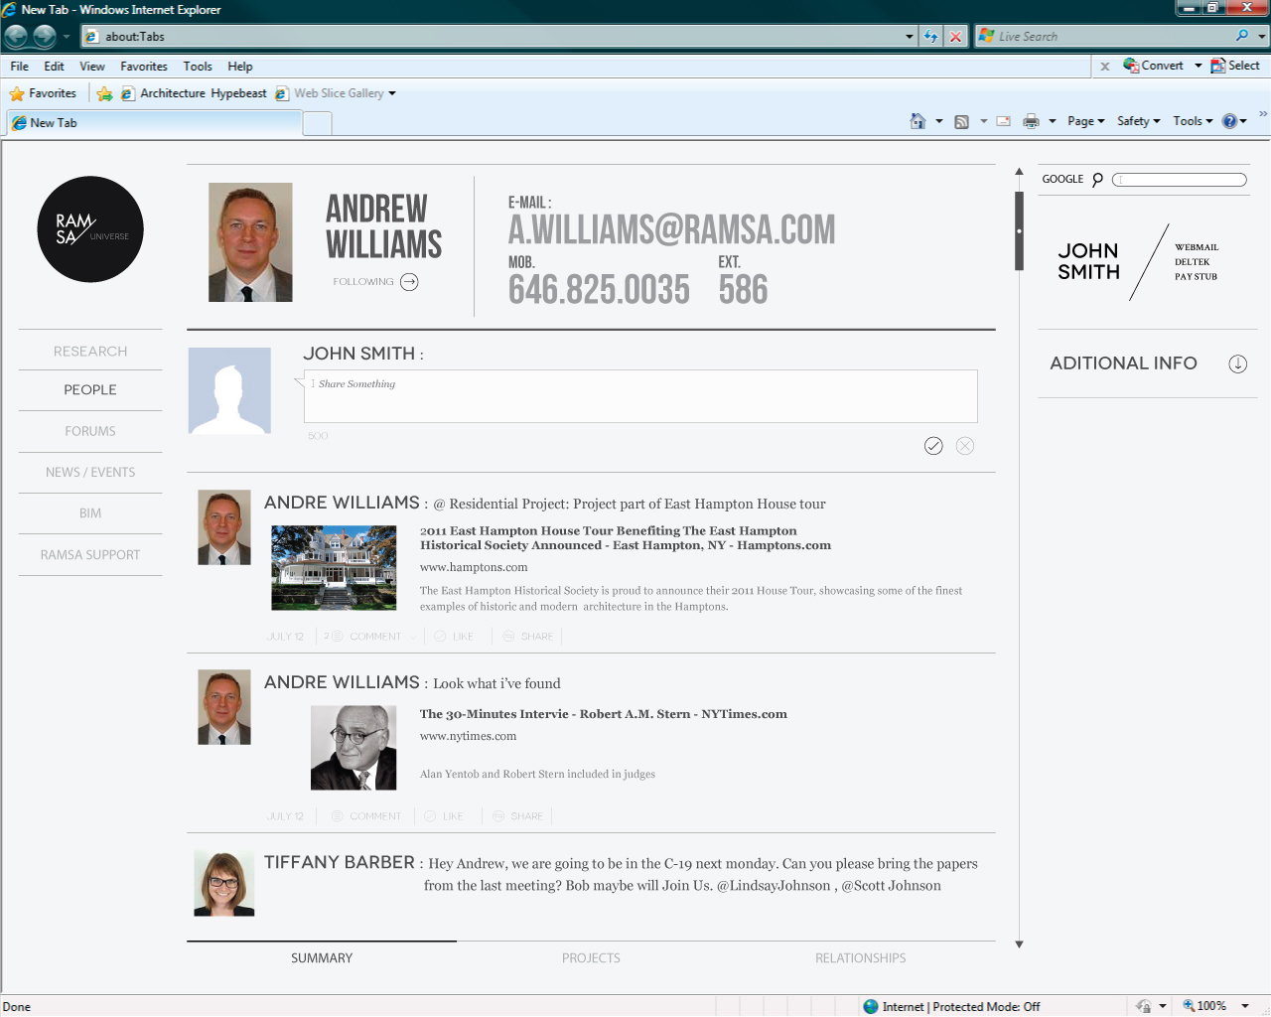Click the Deltek link
This screenshot has height=1017, width=1271.
(1193, 262)
